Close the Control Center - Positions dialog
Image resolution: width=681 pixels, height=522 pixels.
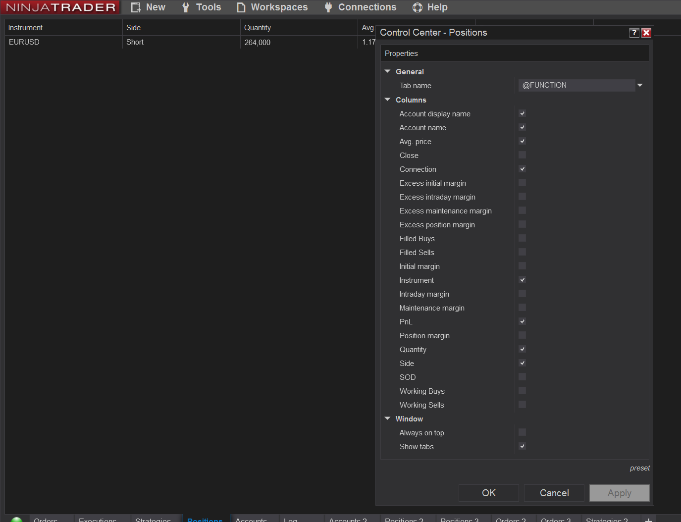click(x=646, y=33)
